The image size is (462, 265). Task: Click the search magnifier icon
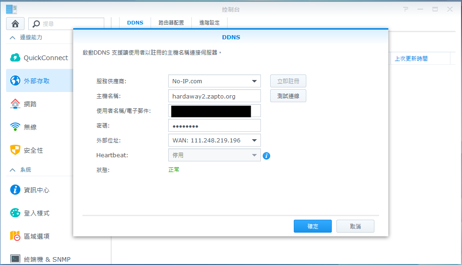pyautogui.click(x=36, y=24)
